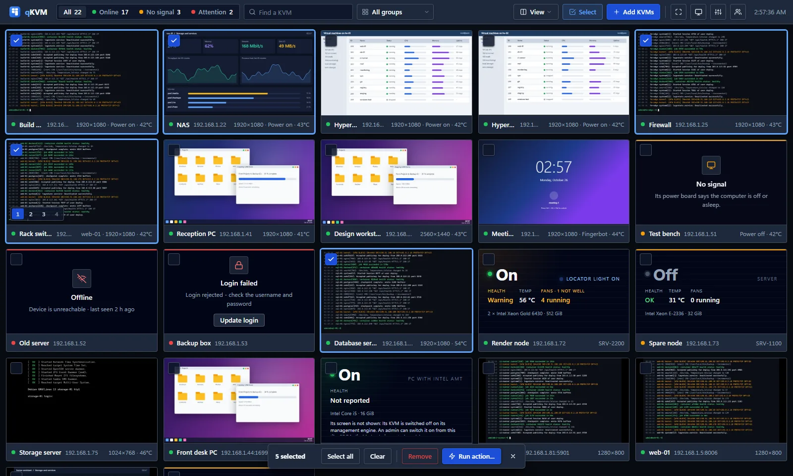
Task: Click Select all in selection bar
Action: click(340, 456)
